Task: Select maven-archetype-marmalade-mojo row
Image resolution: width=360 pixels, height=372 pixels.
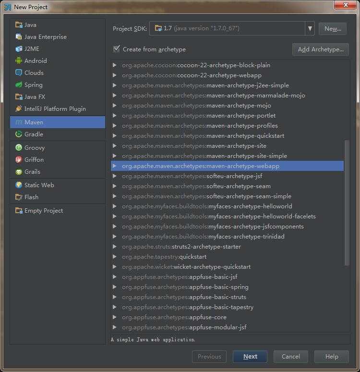Action: click(227, 96)
